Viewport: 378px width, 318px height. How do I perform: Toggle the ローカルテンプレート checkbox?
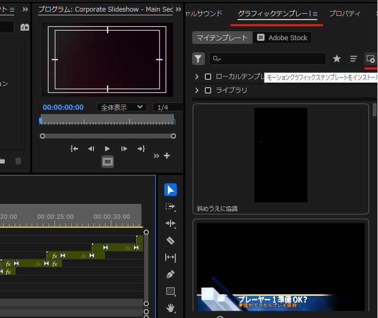[208, 77]
